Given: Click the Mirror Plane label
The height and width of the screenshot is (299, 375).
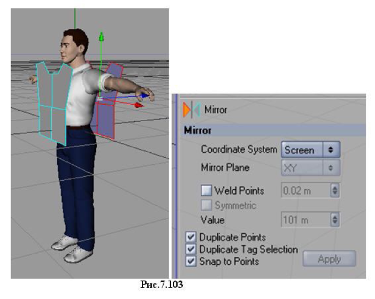Looking at the screenshot, I should coord(225,168).
